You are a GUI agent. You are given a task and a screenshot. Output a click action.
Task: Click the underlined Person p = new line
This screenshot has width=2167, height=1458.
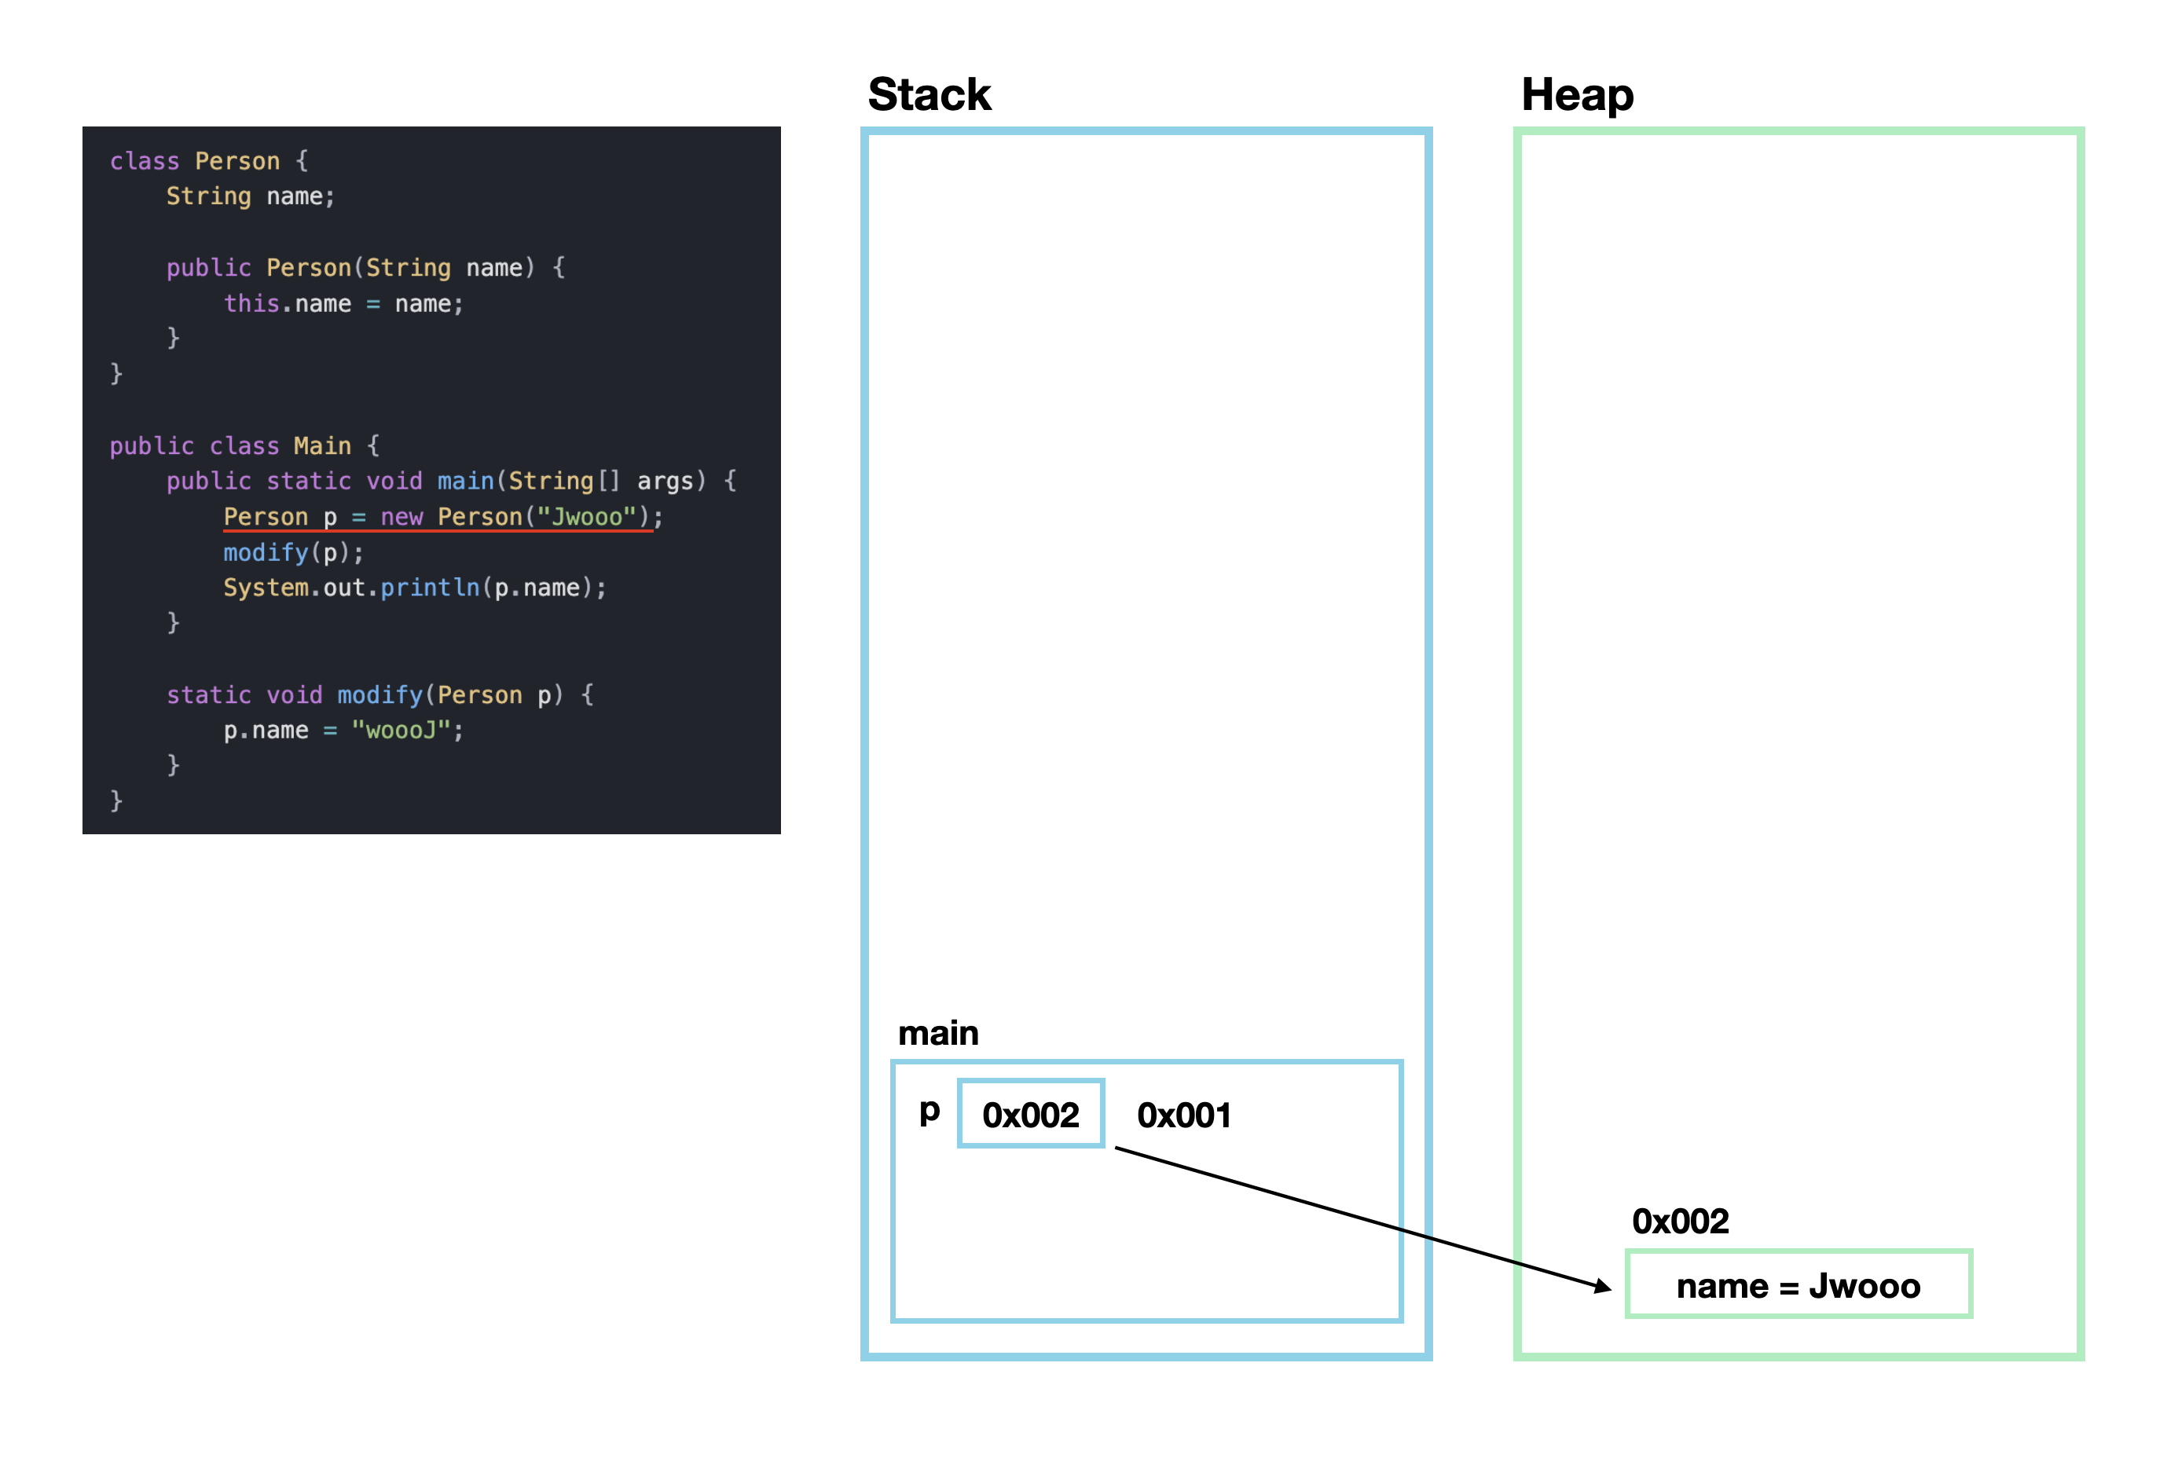pos(442,517)
